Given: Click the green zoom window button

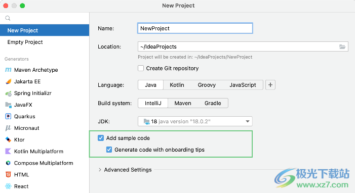Looking at the screenshot, I should click(22, 6).
